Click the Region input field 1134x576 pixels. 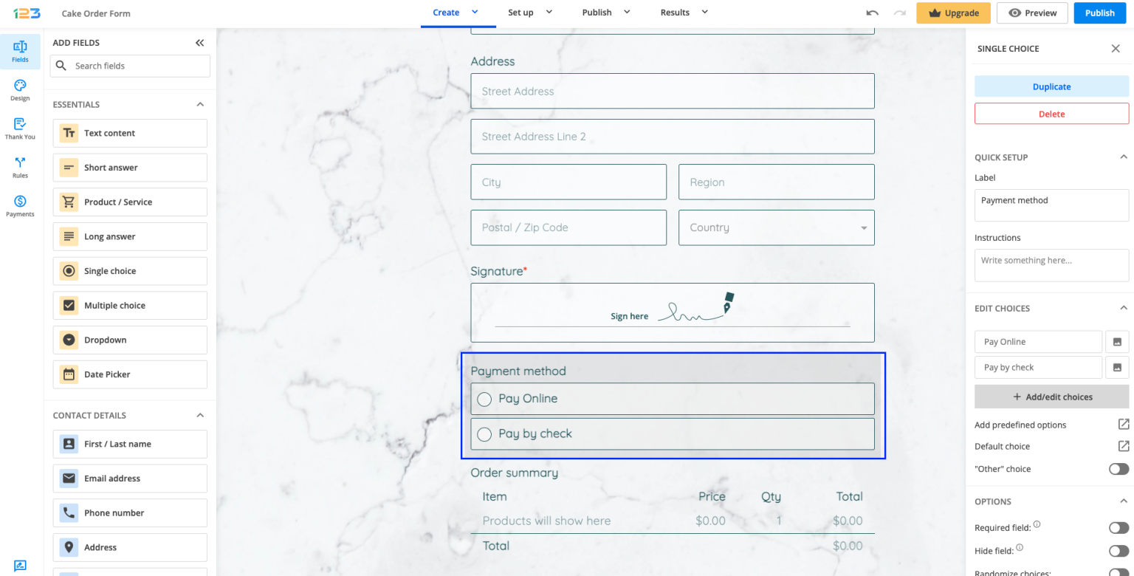tap(777, 182)
